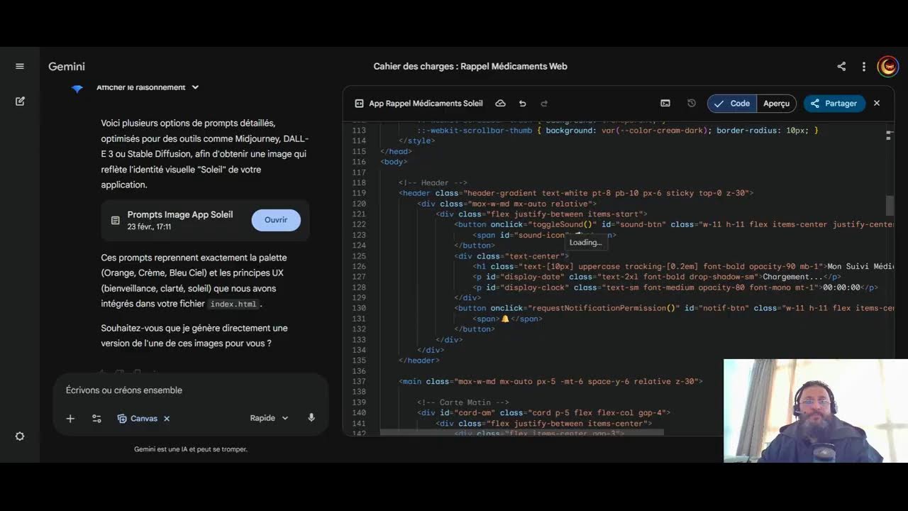This screenshot has width=908, height=511.
Task: Open the Rapide model dropdown
Action: [x=269, y=418]
